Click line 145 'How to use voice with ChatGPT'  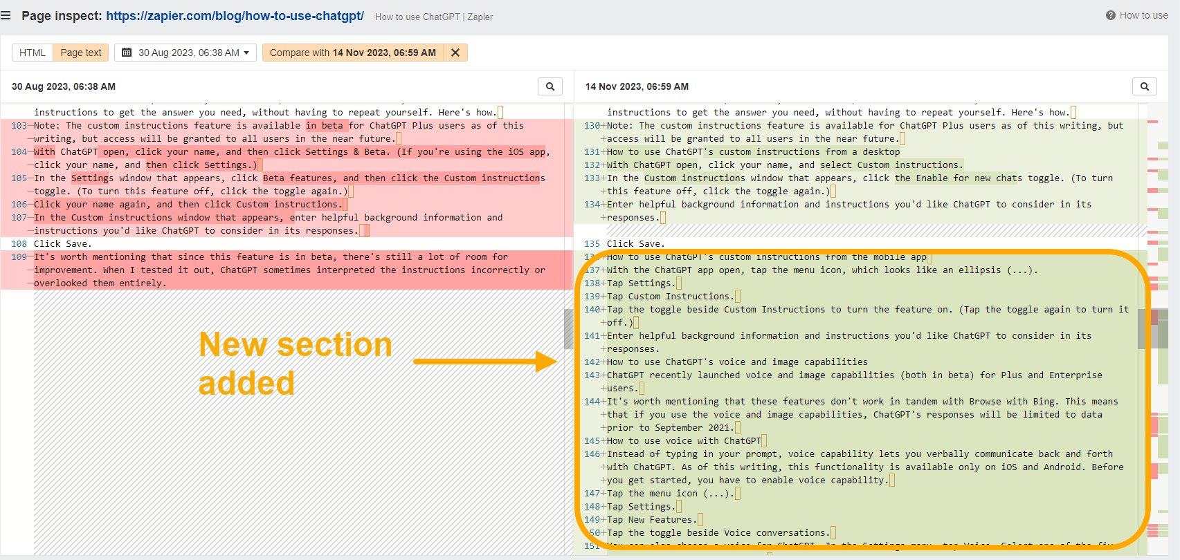coord(684,440)
